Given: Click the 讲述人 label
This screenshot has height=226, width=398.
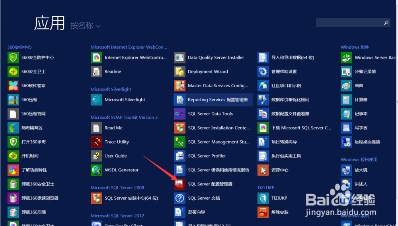Looking at the screenshot, I should click(x=361, y=184).
